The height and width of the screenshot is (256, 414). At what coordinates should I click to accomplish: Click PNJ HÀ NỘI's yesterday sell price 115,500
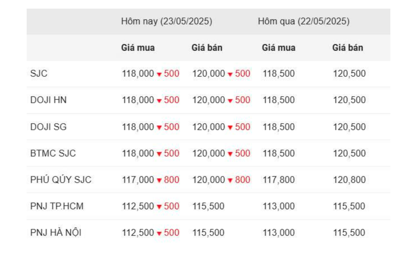pos(349,233)
